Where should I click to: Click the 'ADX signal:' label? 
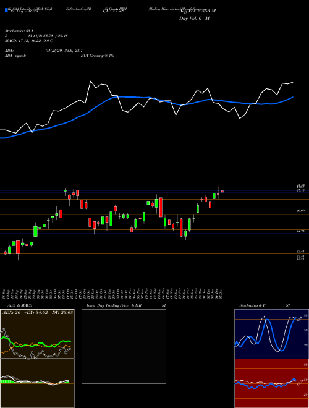point(15,56)
